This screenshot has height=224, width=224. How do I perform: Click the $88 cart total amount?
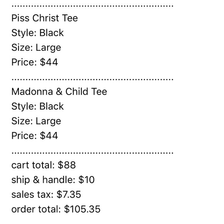tap(67, 165)
